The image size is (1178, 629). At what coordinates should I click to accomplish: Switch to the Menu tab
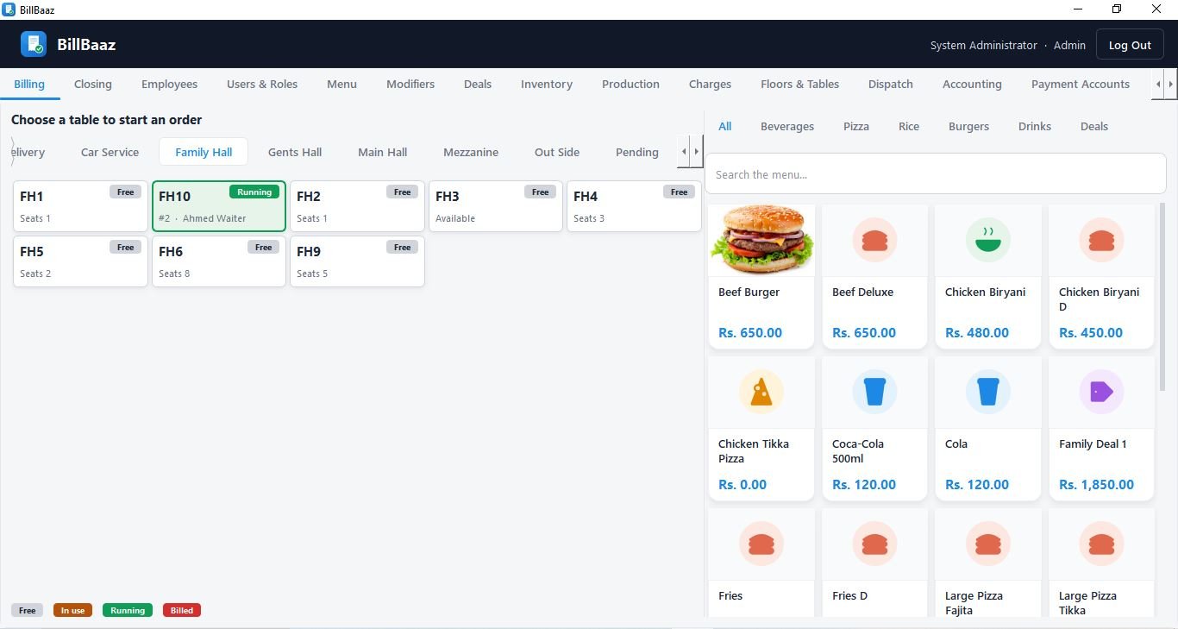341,84
